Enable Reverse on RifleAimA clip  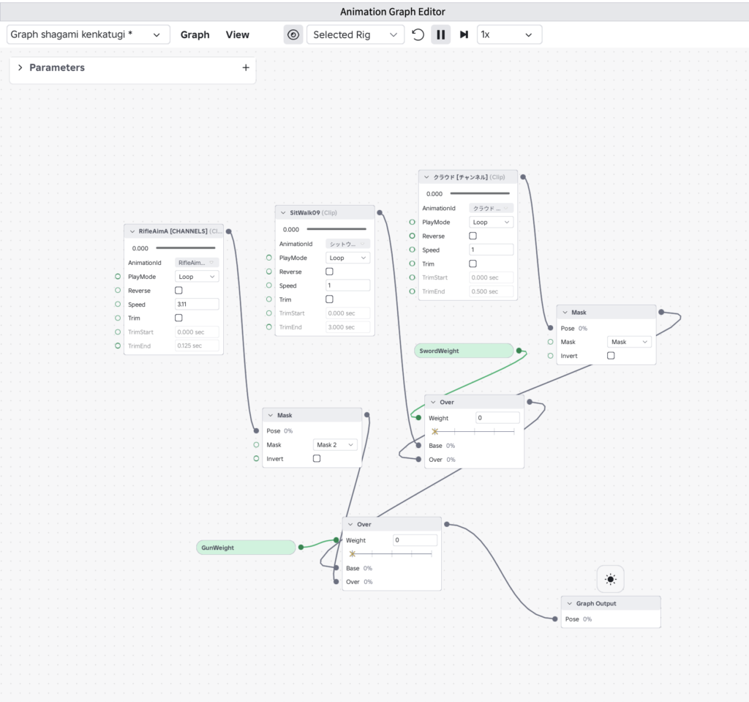coord(178,291)
